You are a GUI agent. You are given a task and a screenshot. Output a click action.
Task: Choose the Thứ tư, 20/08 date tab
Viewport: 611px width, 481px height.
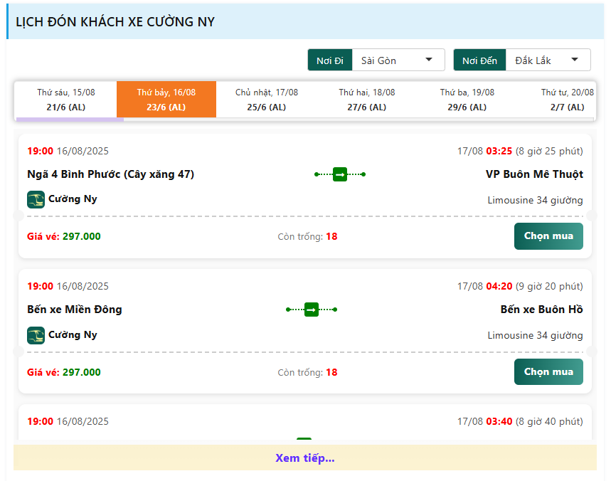[x=567, y=100]
